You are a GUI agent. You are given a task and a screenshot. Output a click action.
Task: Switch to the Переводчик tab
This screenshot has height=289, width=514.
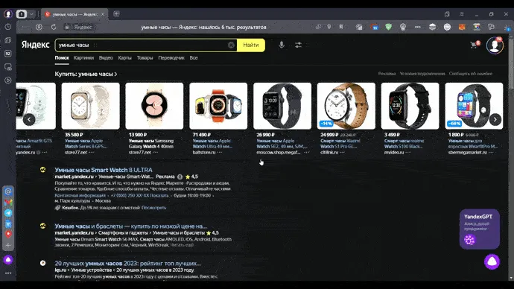171,57
